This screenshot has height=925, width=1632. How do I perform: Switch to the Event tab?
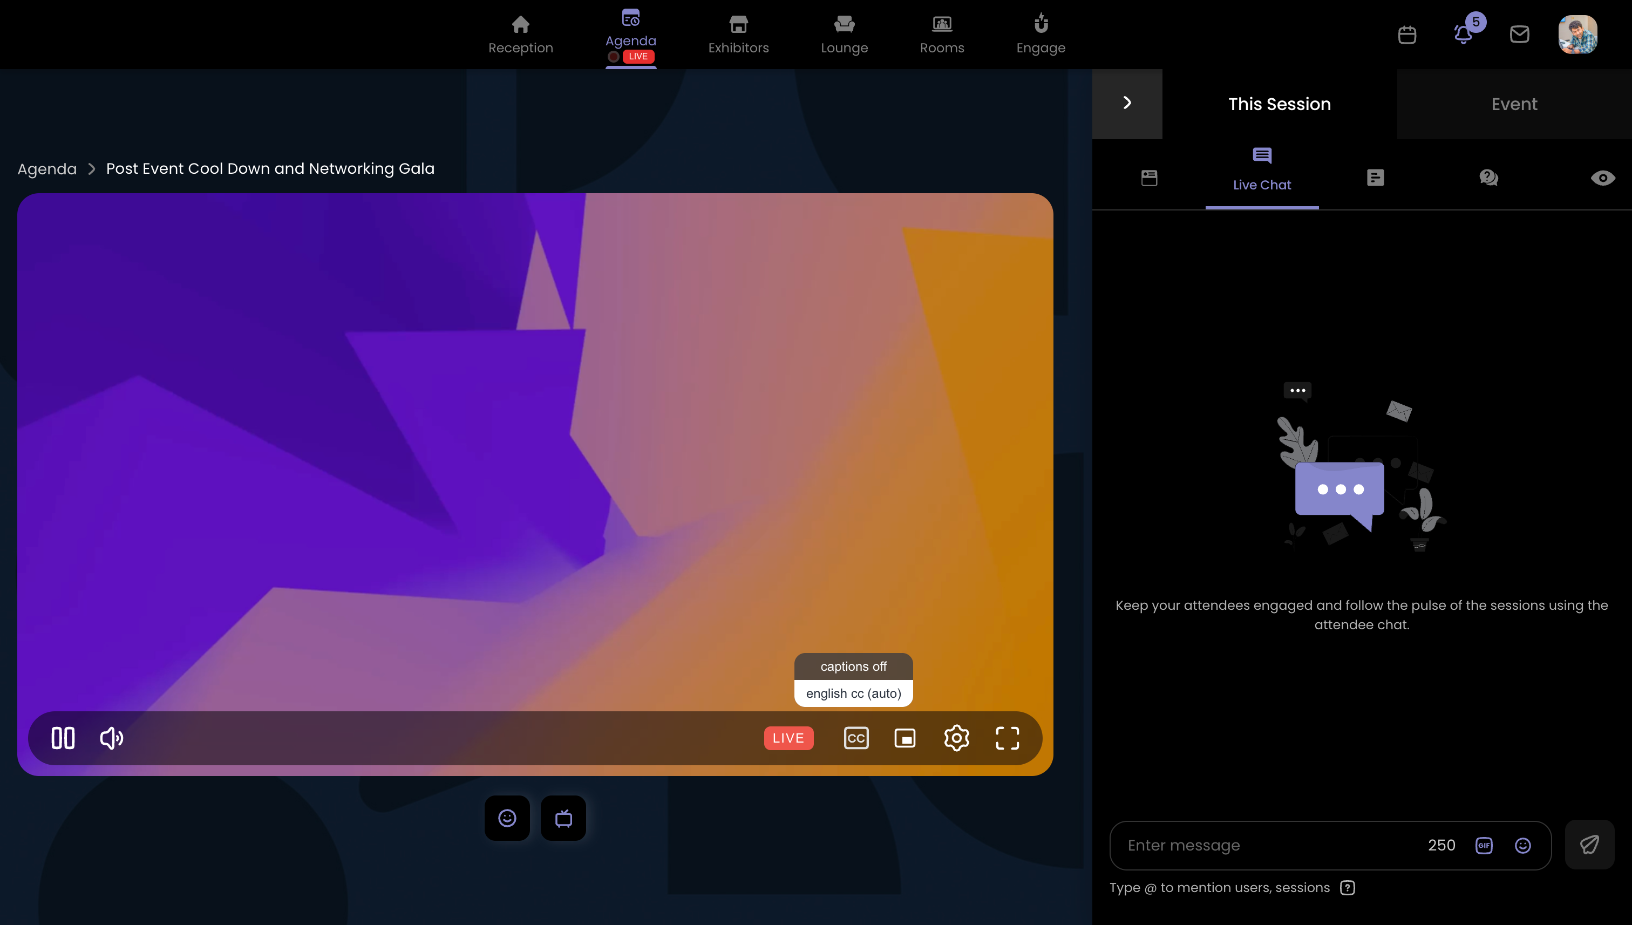pyautogui.click(x=1514, y=104)
